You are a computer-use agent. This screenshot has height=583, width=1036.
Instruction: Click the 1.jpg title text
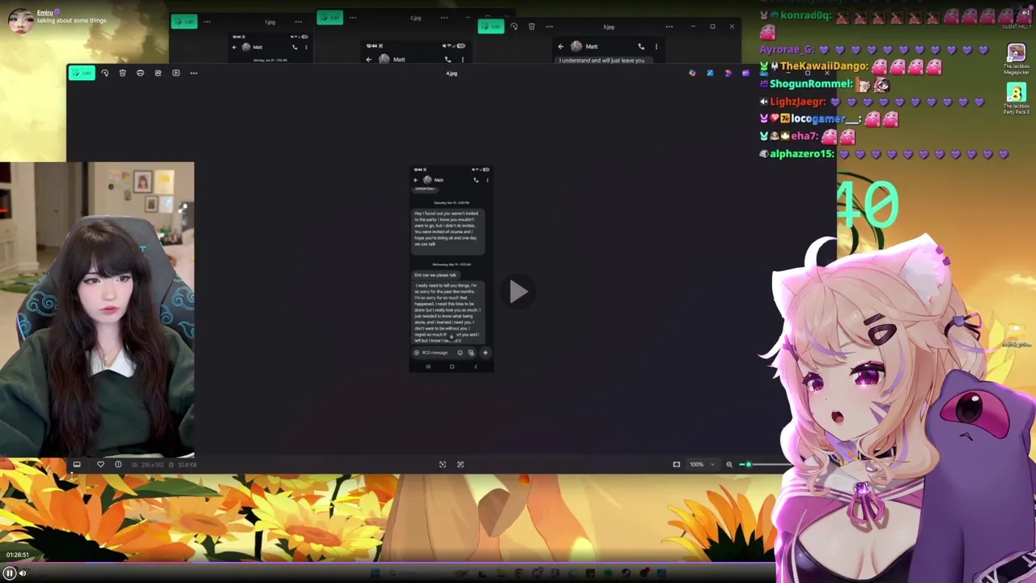[x=270, y=22]
